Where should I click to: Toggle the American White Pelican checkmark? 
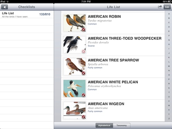click(x=84, y=95)
